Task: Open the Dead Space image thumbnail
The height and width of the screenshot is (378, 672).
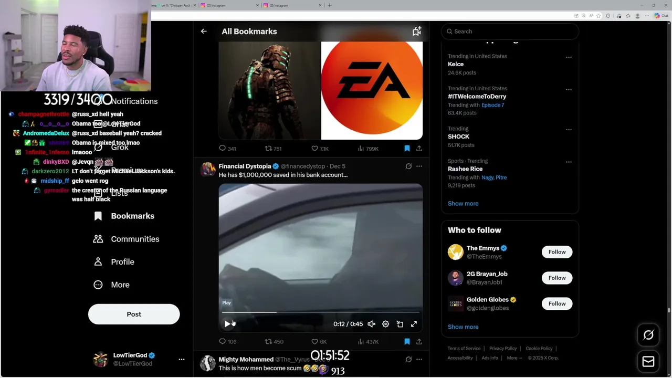Action: click(269, 90)
